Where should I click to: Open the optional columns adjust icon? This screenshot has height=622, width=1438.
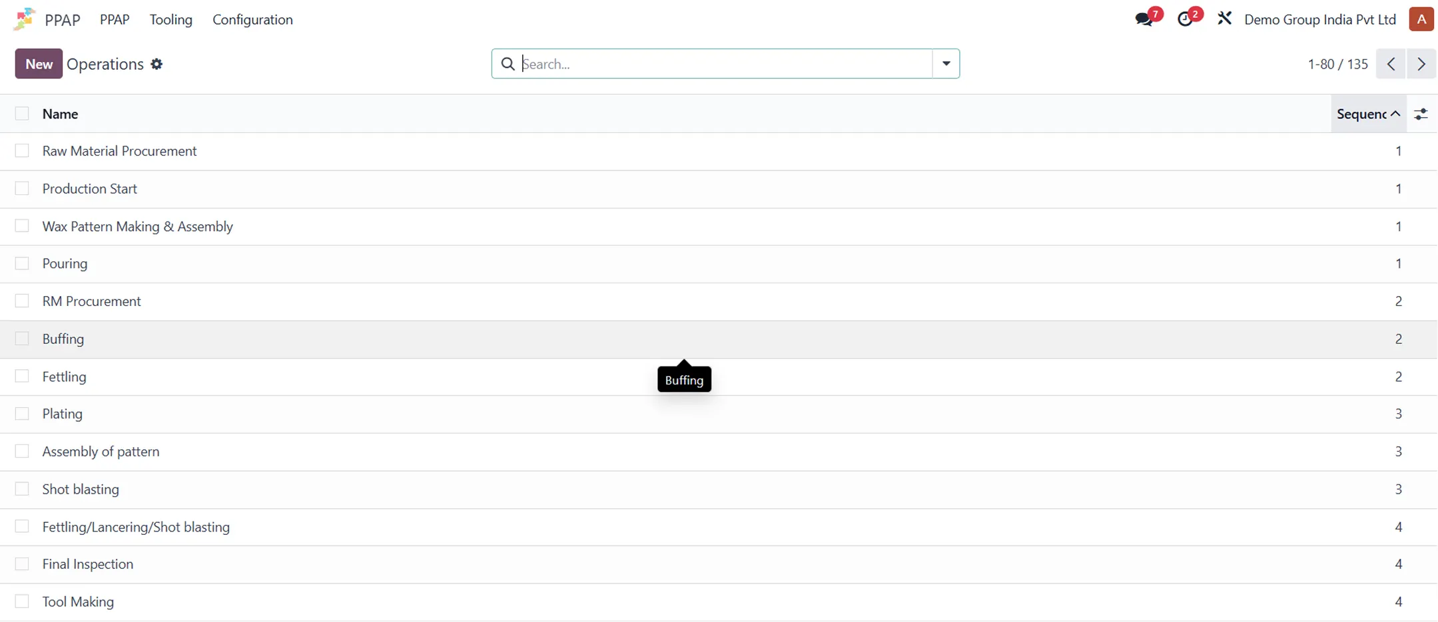[1421, 114]
